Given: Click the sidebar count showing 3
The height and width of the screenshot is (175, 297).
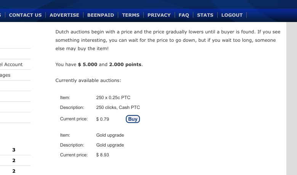Looking at the screenshot, I should [x=14, y=150].
